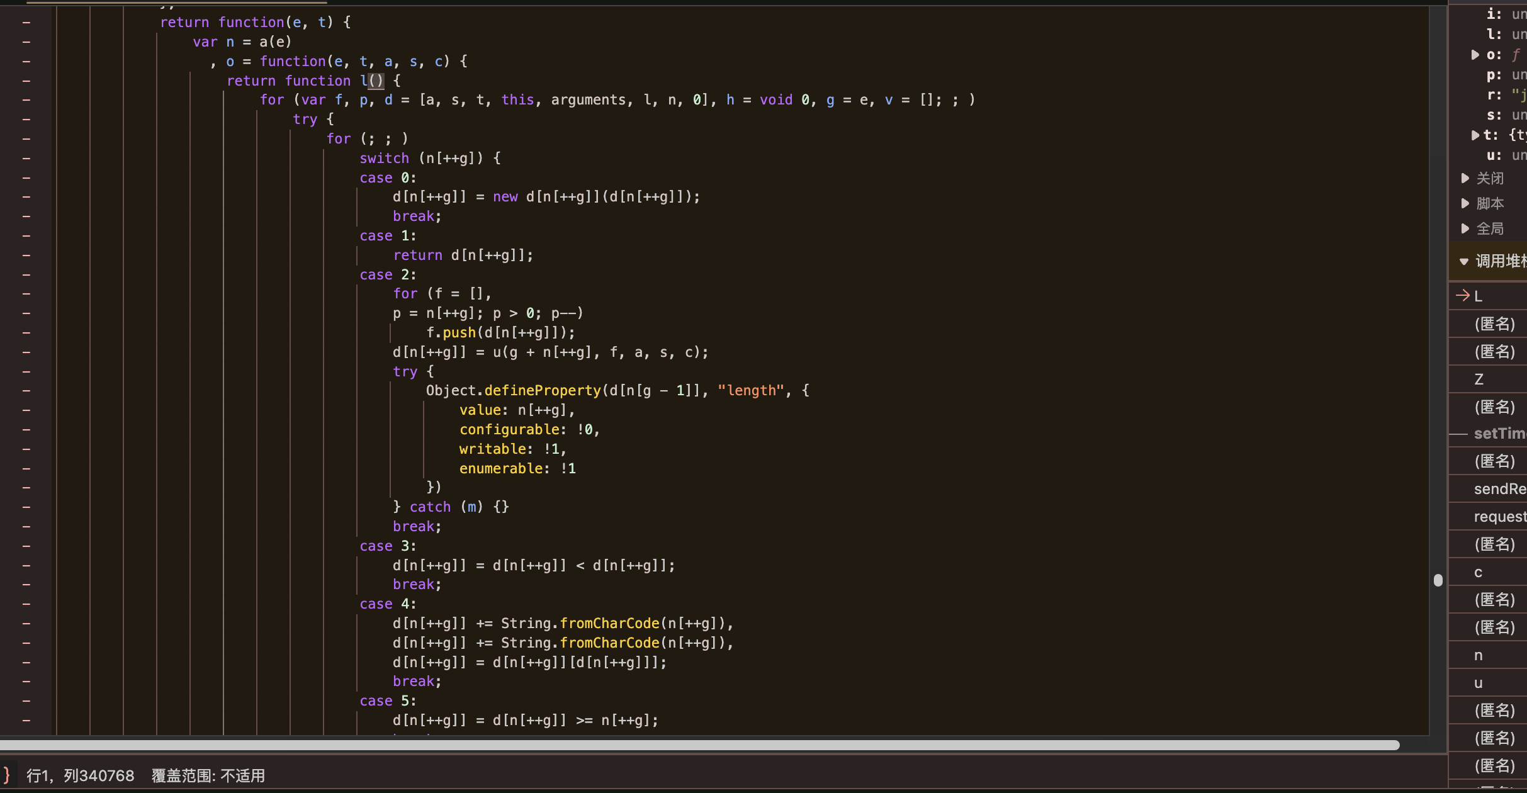
Task: Click var n = a(e) declaration
Action: 242,42
